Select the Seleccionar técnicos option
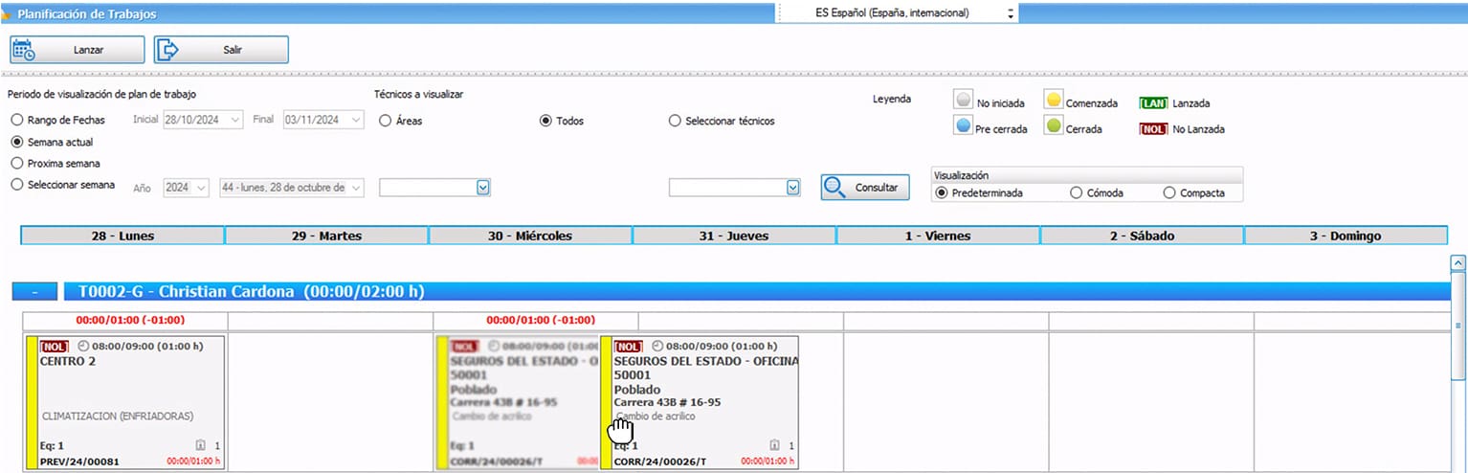Viewport: 1468px width, 473px height. 675,121
